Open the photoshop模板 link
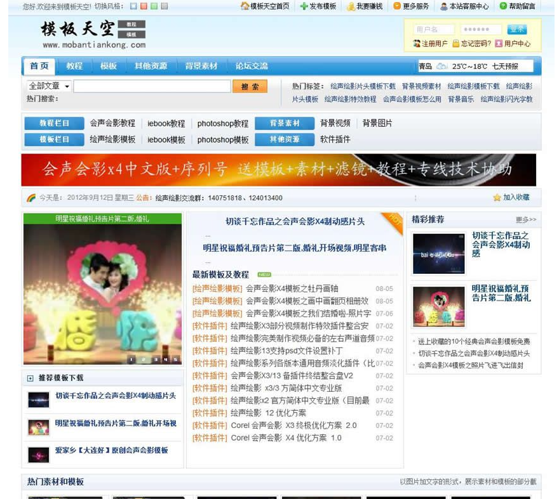The height and width of the screenshot is (499, 559). [223, 140]
